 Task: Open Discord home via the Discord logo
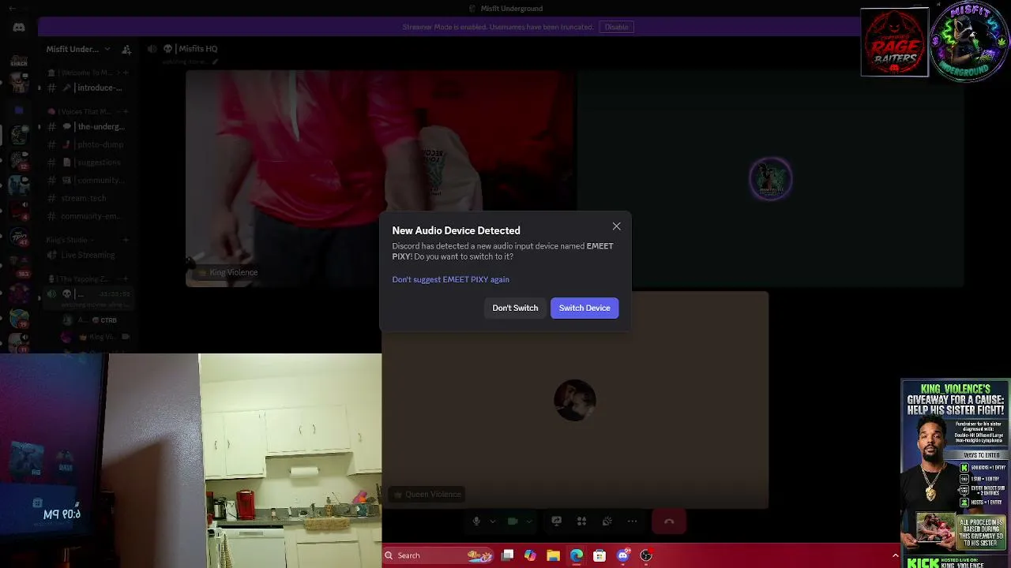click(19, 27)
